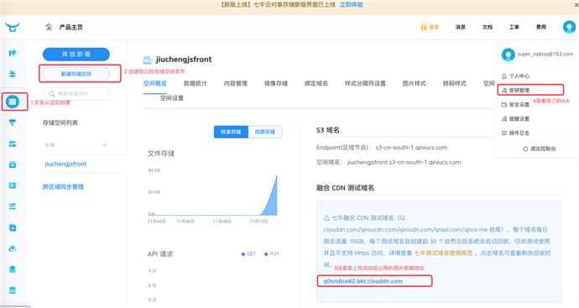
Task: Open 密钥管理 in the account menu
Action: point(515,90)
